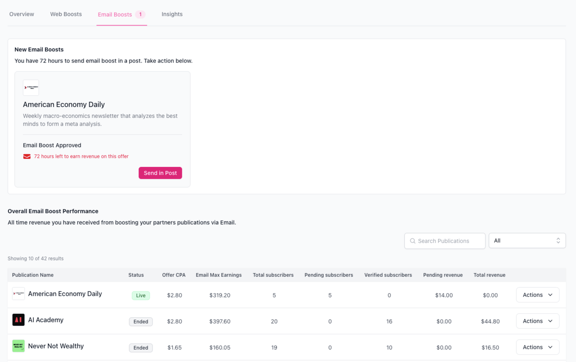Image resolution: width=576 pixels, height=362 pixels.
Task: Click the $14.00 pending revenue cell
Action: point(444,295)
